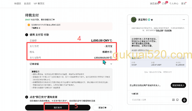Copy the 1,000.00 CNY amount
The width and height of the screenshot is (192, 111).
[111, 40]
